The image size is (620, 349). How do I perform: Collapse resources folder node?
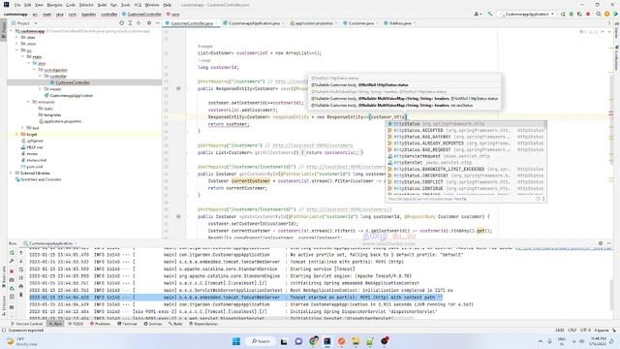28,102
